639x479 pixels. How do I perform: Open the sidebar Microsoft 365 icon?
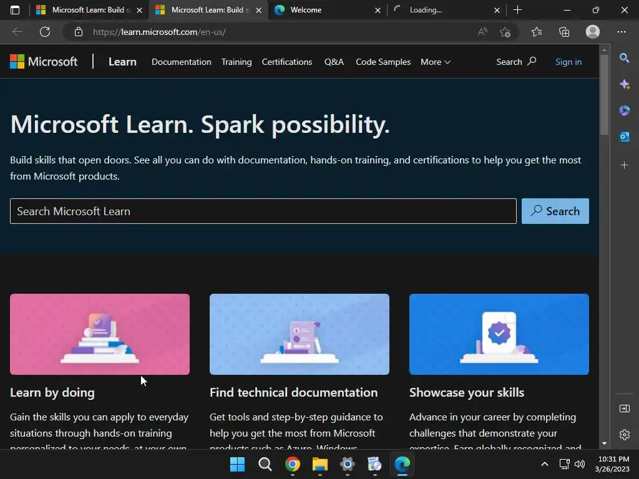pos(624,110)
